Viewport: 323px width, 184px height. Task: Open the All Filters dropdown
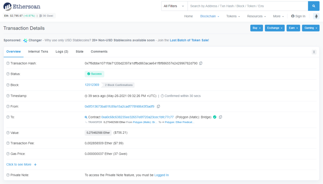click(x=174, y=6)
